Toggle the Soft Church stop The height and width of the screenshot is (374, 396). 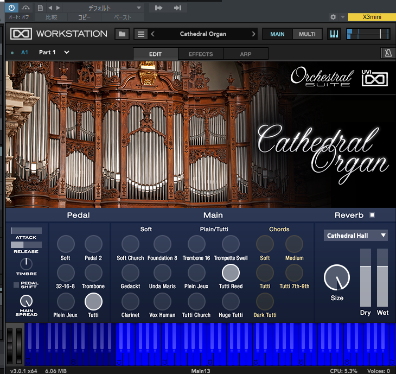click(x=130, y=244)
